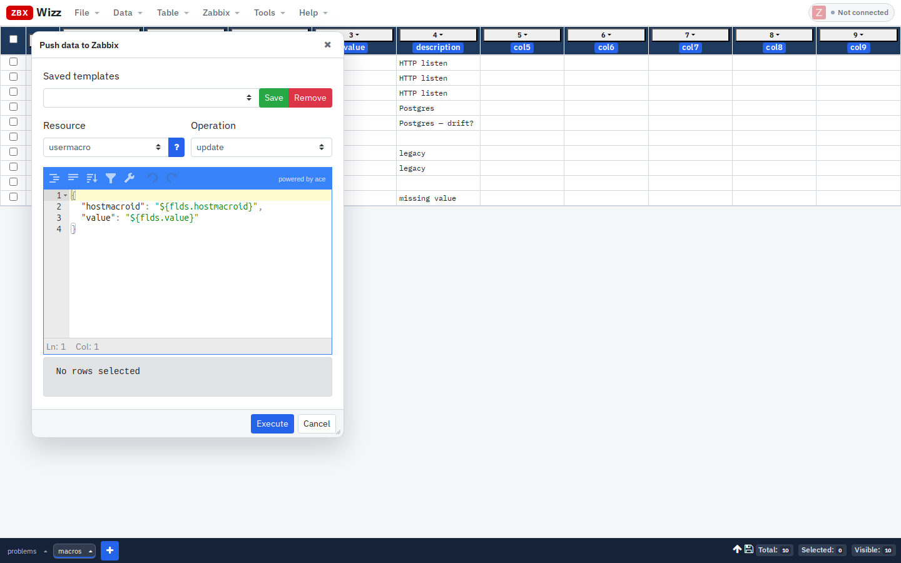
Task: Click the Cancel button
Action: click(x=317, y=424)
